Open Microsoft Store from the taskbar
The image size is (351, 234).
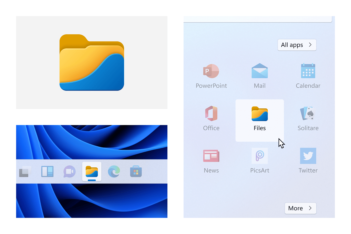tap(136, 171)
